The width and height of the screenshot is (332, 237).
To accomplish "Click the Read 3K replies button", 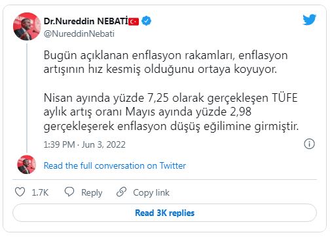I will [164, 213].
